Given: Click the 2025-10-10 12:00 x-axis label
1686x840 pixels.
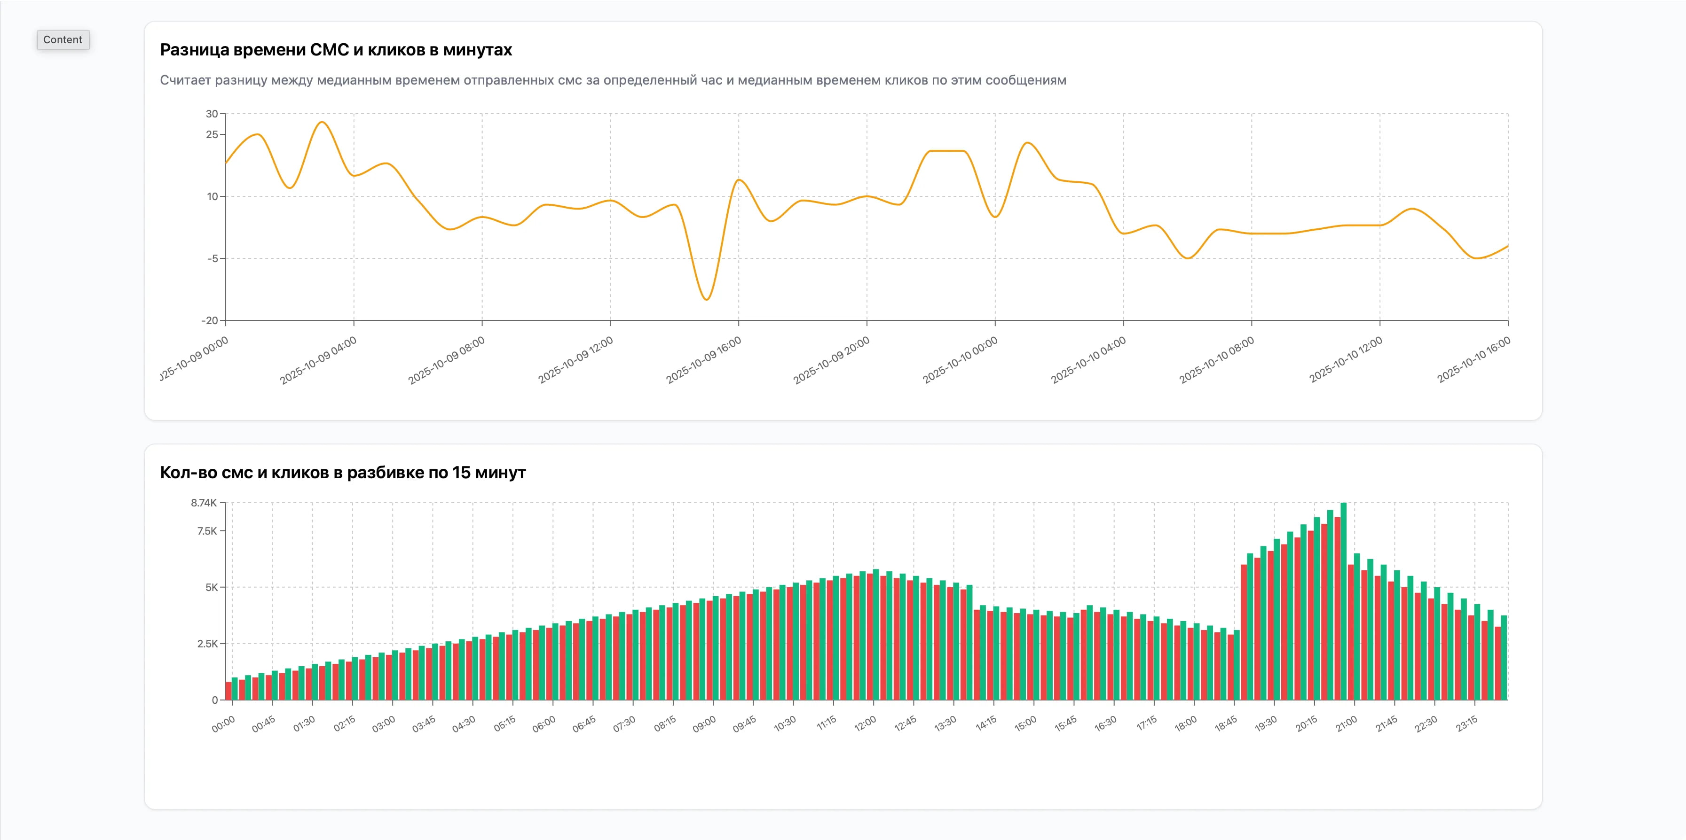Looking at the screenshot, I should point(1346,360).
